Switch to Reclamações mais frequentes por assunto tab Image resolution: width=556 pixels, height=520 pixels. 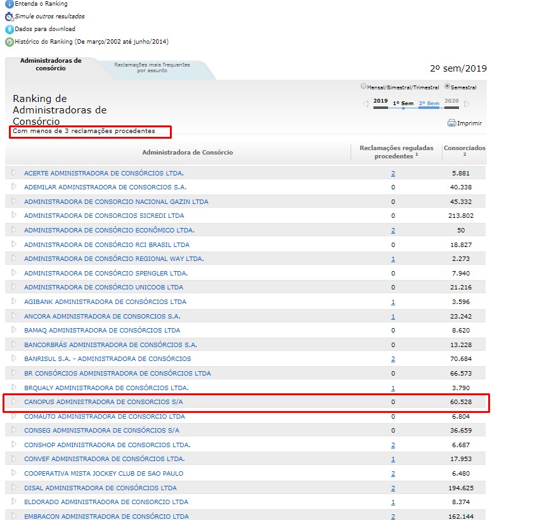point(152,67)
